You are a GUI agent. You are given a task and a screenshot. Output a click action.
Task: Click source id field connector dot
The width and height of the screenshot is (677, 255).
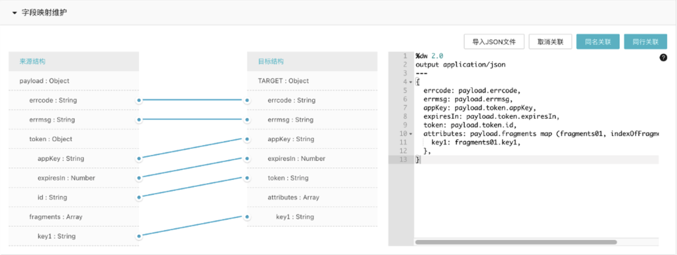139,197
